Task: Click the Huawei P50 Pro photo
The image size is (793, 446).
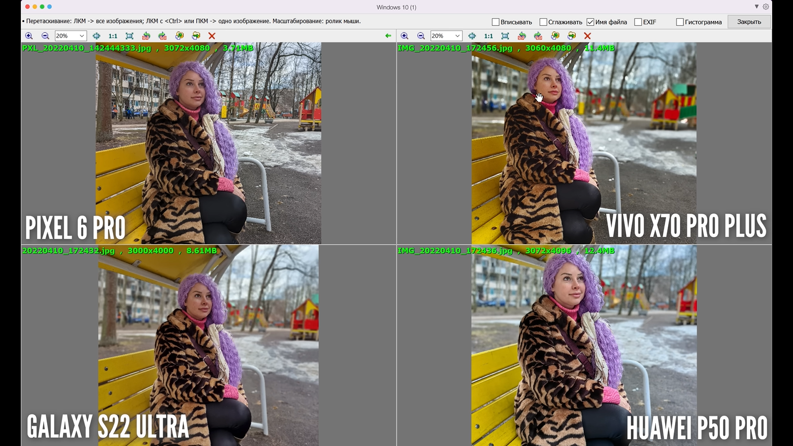Action: click(584, 345)
